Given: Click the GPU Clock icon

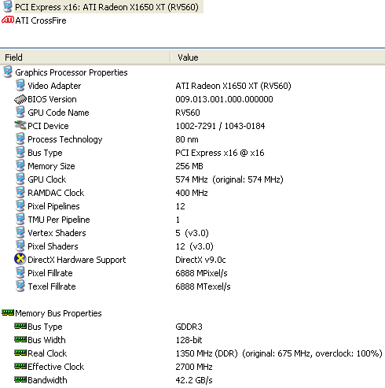Looking at the screenshot, I should click(20, 179).
